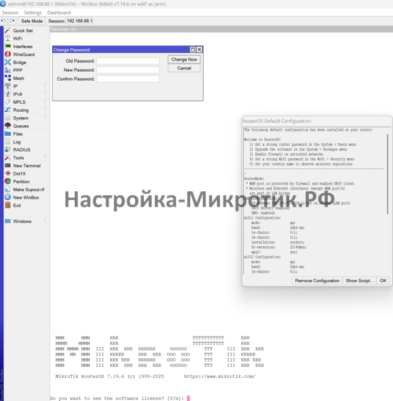
Task: Click the IP menu icon
Action: 8,86
